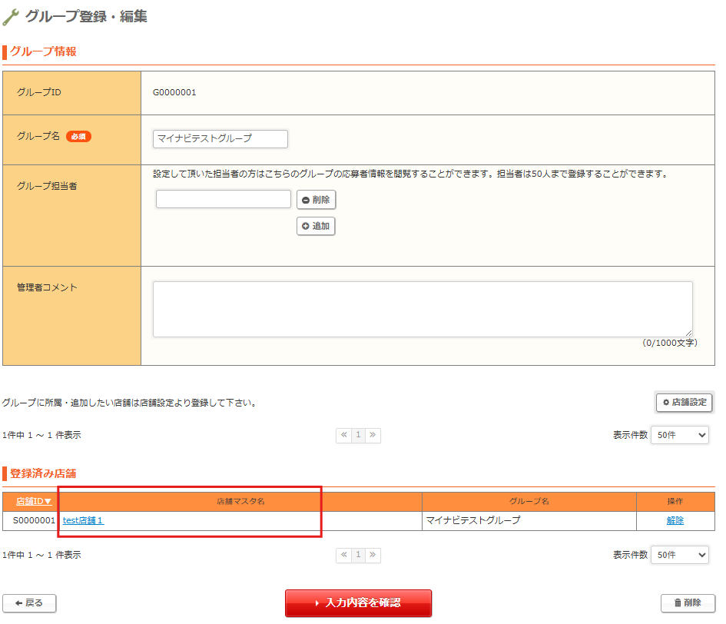Image resolution: width=726 pixels, height=624 pixels.
Task: Go to the previous page in the lower pagination
Action: (343, 555)
